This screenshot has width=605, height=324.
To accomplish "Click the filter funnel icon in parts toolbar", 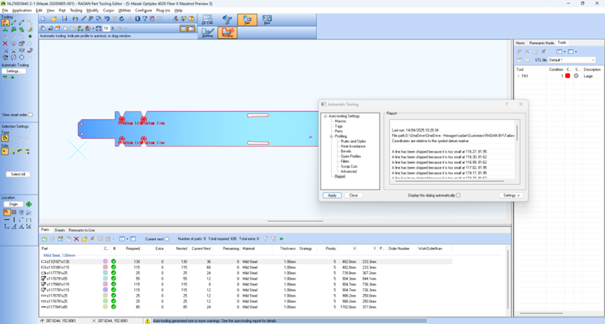I will tap(265, 239).
